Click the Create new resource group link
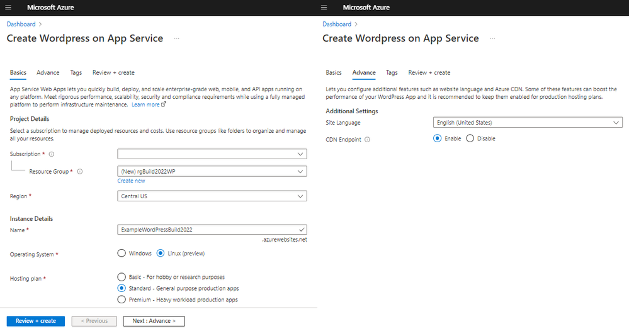Screen dimensions: 629x331 click(x=131, y=181)
